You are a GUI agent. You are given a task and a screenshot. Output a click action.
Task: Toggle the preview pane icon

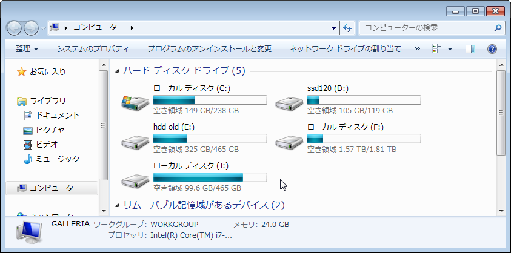470,49
